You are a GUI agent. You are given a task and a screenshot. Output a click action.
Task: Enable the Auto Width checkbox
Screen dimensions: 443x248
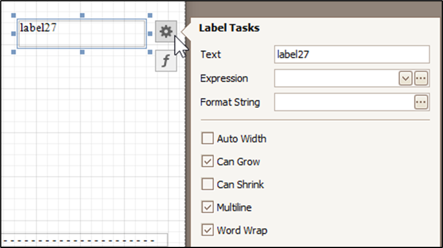point(207,138)
